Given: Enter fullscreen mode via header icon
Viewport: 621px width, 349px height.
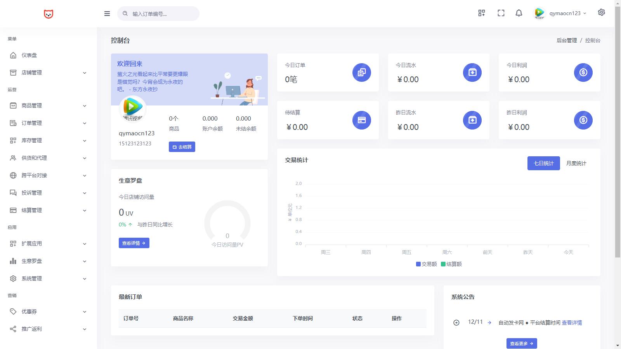Looking at the screenshot, I should (x=501, y=13).
